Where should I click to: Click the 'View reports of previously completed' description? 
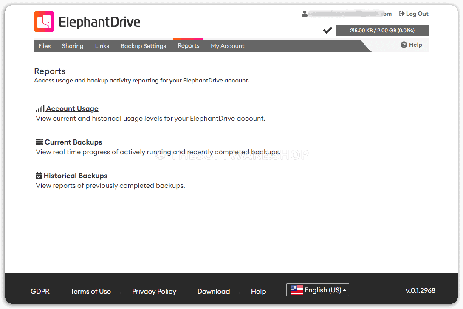(x=110, y=186)
